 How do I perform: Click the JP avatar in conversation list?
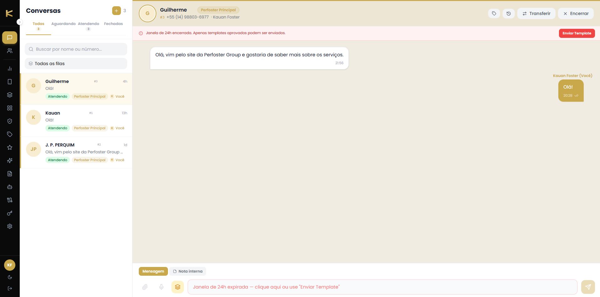click(x=34, y=149)
